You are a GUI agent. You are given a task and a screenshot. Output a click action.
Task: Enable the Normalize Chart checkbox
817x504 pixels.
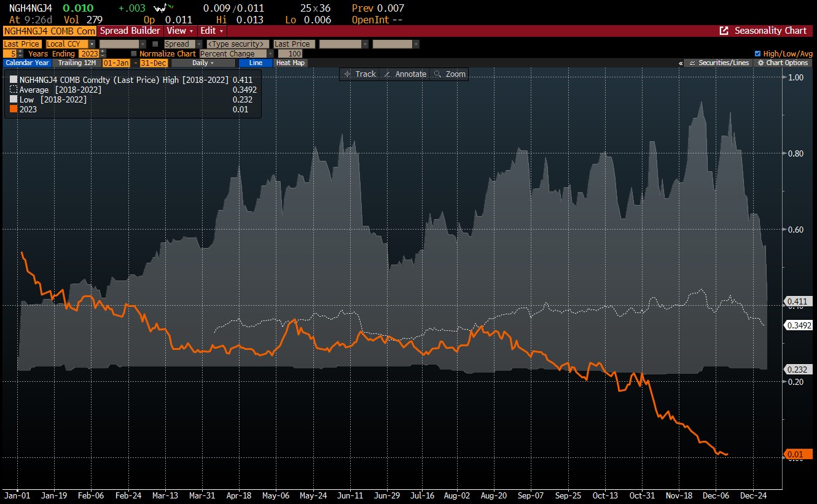134,54
